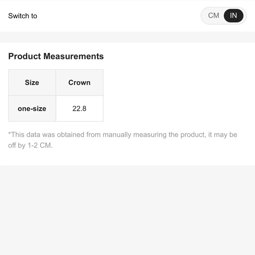Image resolution: width=255 pixels, height=255 pixels.
Task: Click the empty gray area under measurements
Action: (127, 210)
